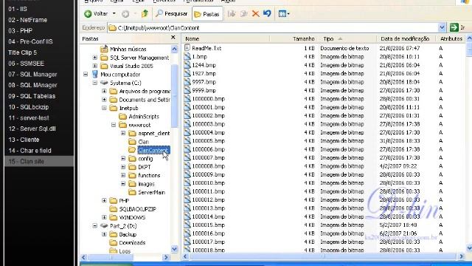Open chapter 15 - Clan site
472x266 pixels.
27,161
